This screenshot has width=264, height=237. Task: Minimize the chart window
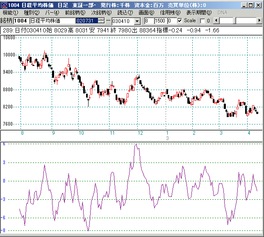(x=244, y=5)
